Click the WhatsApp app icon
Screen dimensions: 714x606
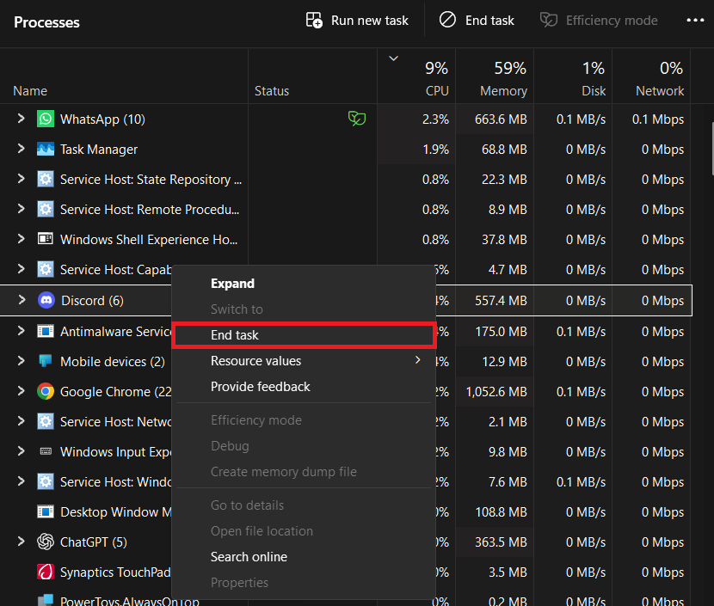point(46,119)
